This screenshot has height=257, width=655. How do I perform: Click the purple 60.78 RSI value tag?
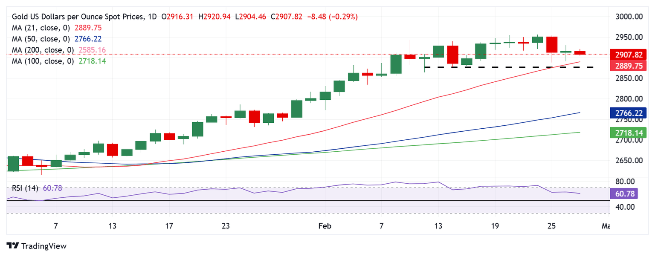click(629, 193)
